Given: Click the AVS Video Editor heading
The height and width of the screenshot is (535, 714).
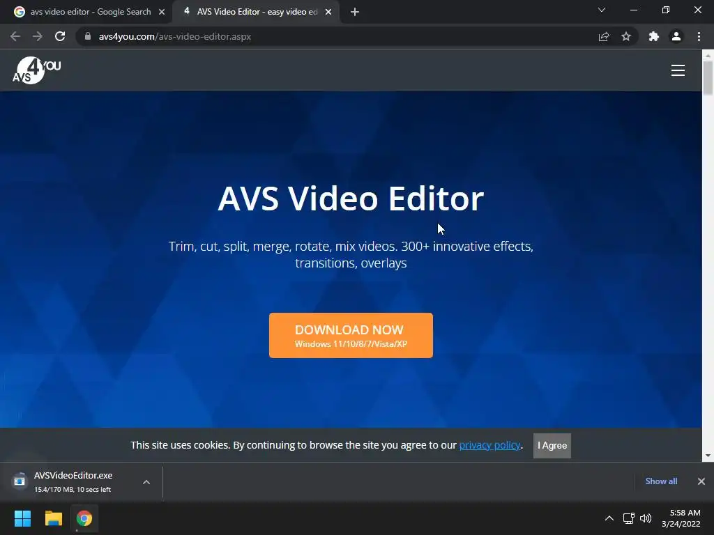Looking at the screenshot, I should tap(351, 199).
